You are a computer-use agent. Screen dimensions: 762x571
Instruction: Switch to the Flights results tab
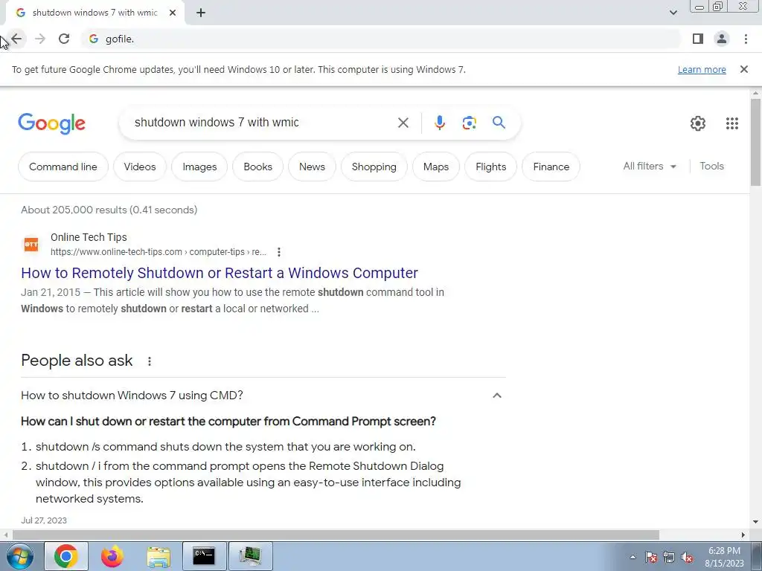[491, 167]
